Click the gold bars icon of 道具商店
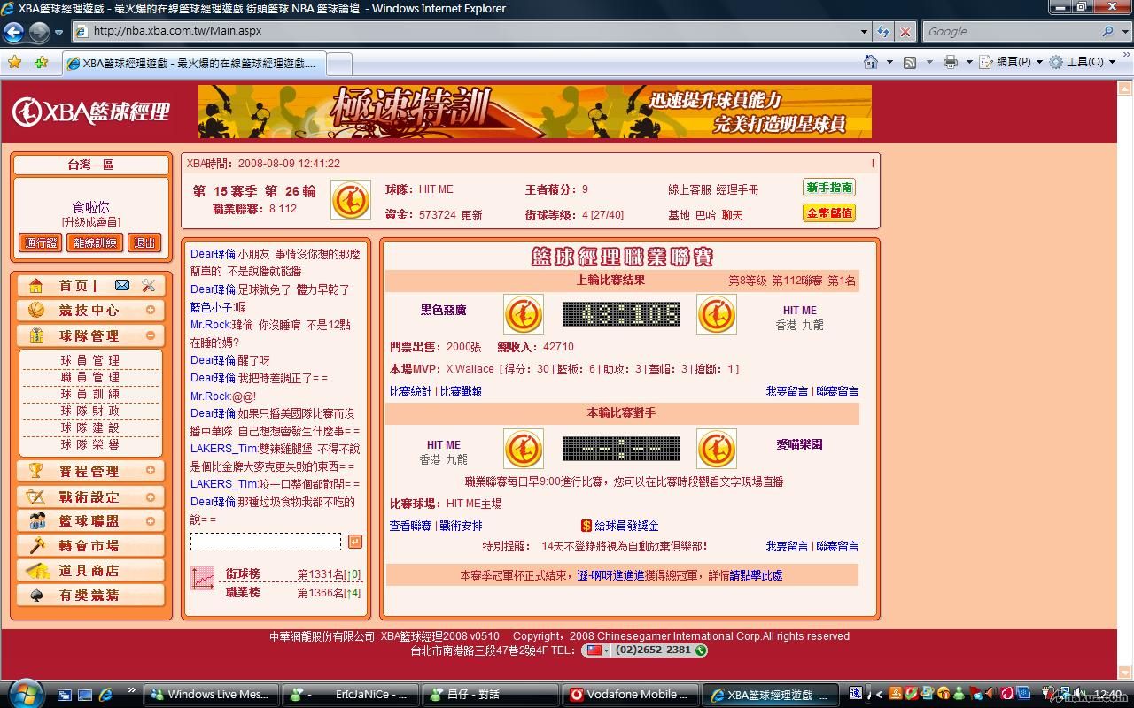The width and height of the screenshot is (1134, 708). (36, 570)
